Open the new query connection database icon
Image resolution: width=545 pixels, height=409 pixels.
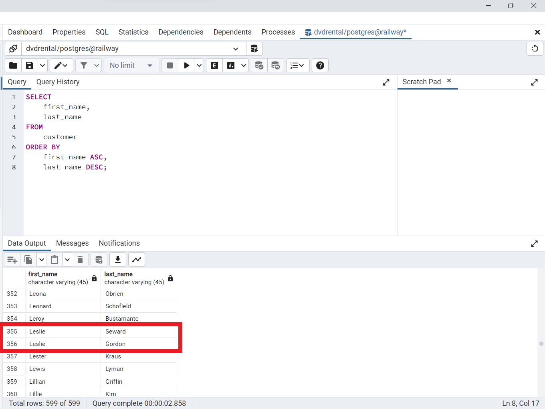[x=254, y=49]
